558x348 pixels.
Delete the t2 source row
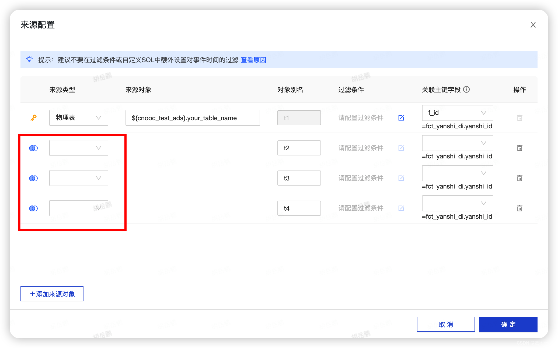click(x=519, y=148)
